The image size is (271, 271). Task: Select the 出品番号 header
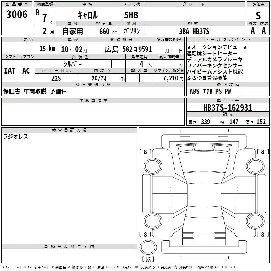pos(17,4)
